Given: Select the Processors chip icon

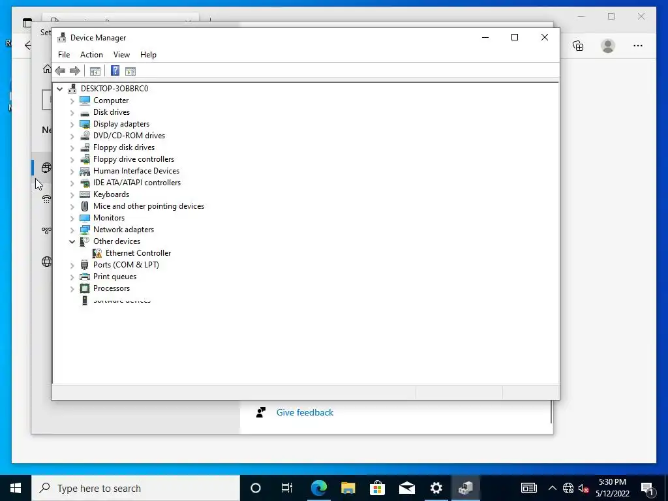Looking at the screenshot, I should click(x=85, y=288).
